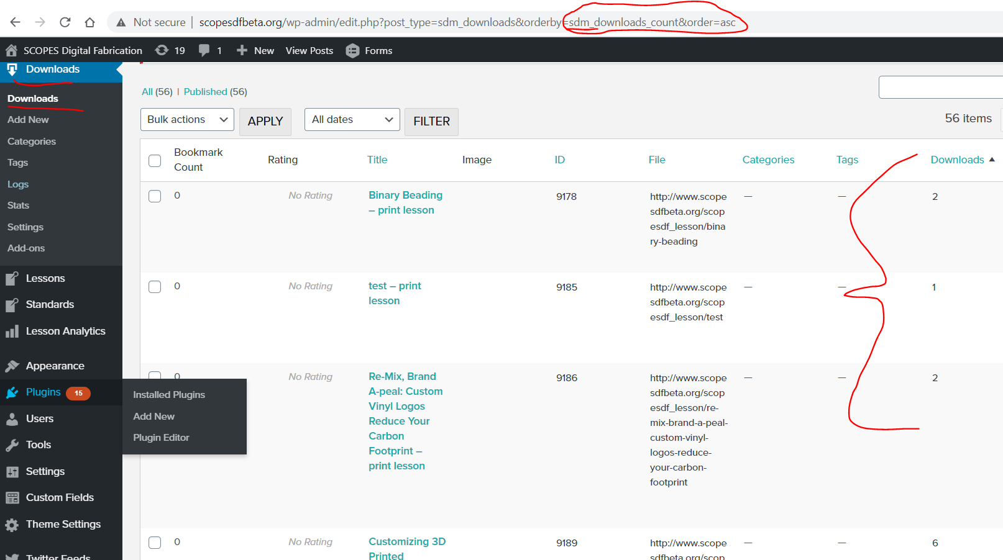Click View Posts in admin bar

click(309, 51)
